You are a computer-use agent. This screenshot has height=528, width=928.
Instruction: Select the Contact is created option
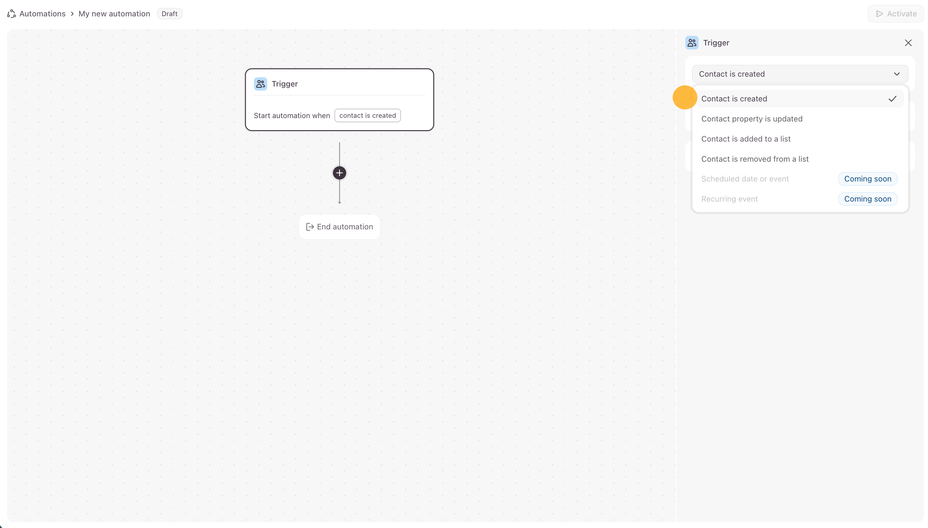click(734, 99)
